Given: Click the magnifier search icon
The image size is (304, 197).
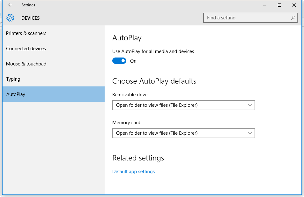Looking at the screenshot, I should click(x=293, y=18).
